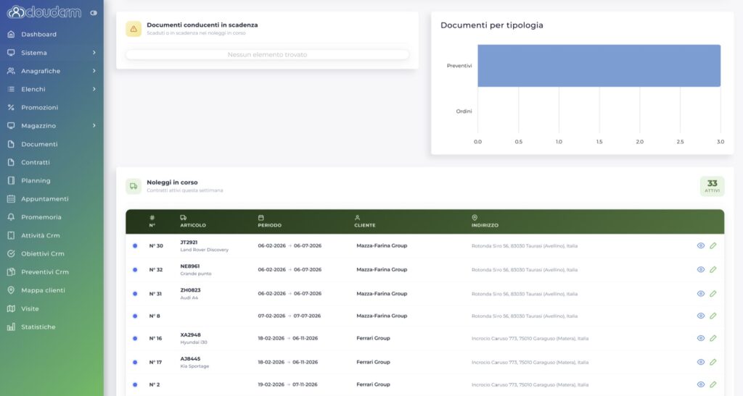The image size is (743, 396).
Task: Click the Mappa clienti pin icon
Action: pos(11,290)
